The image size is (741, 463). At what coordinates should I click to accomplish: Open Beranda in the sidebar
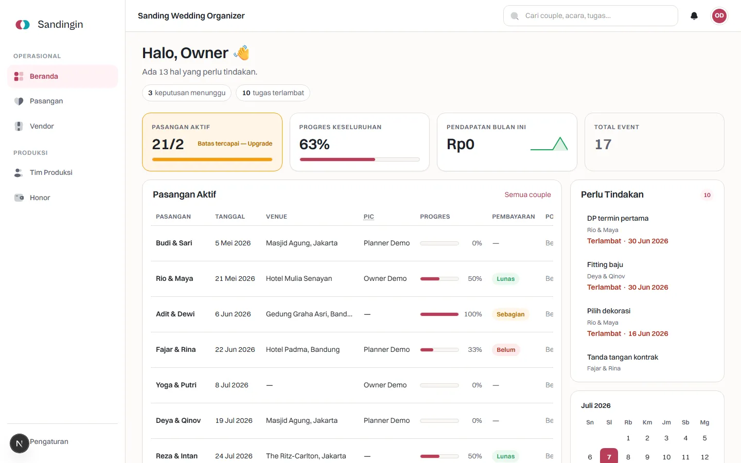click(63, 77)
